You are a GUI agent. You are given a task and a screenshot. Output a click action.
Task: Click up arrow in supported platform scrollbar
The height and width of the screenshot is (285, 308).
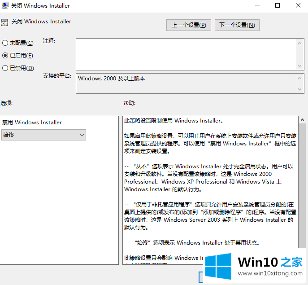(x=299, y=78)
